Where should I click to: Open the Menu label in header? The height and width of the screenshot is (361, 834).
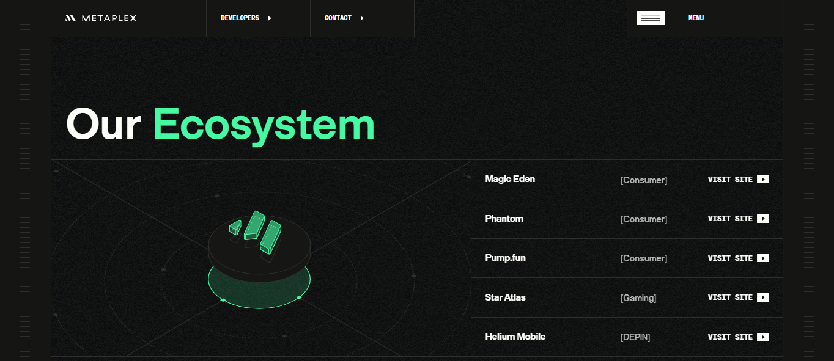(696, 18)
